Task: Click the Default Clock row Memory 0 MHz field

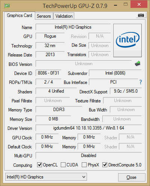Action: point(89,146)
